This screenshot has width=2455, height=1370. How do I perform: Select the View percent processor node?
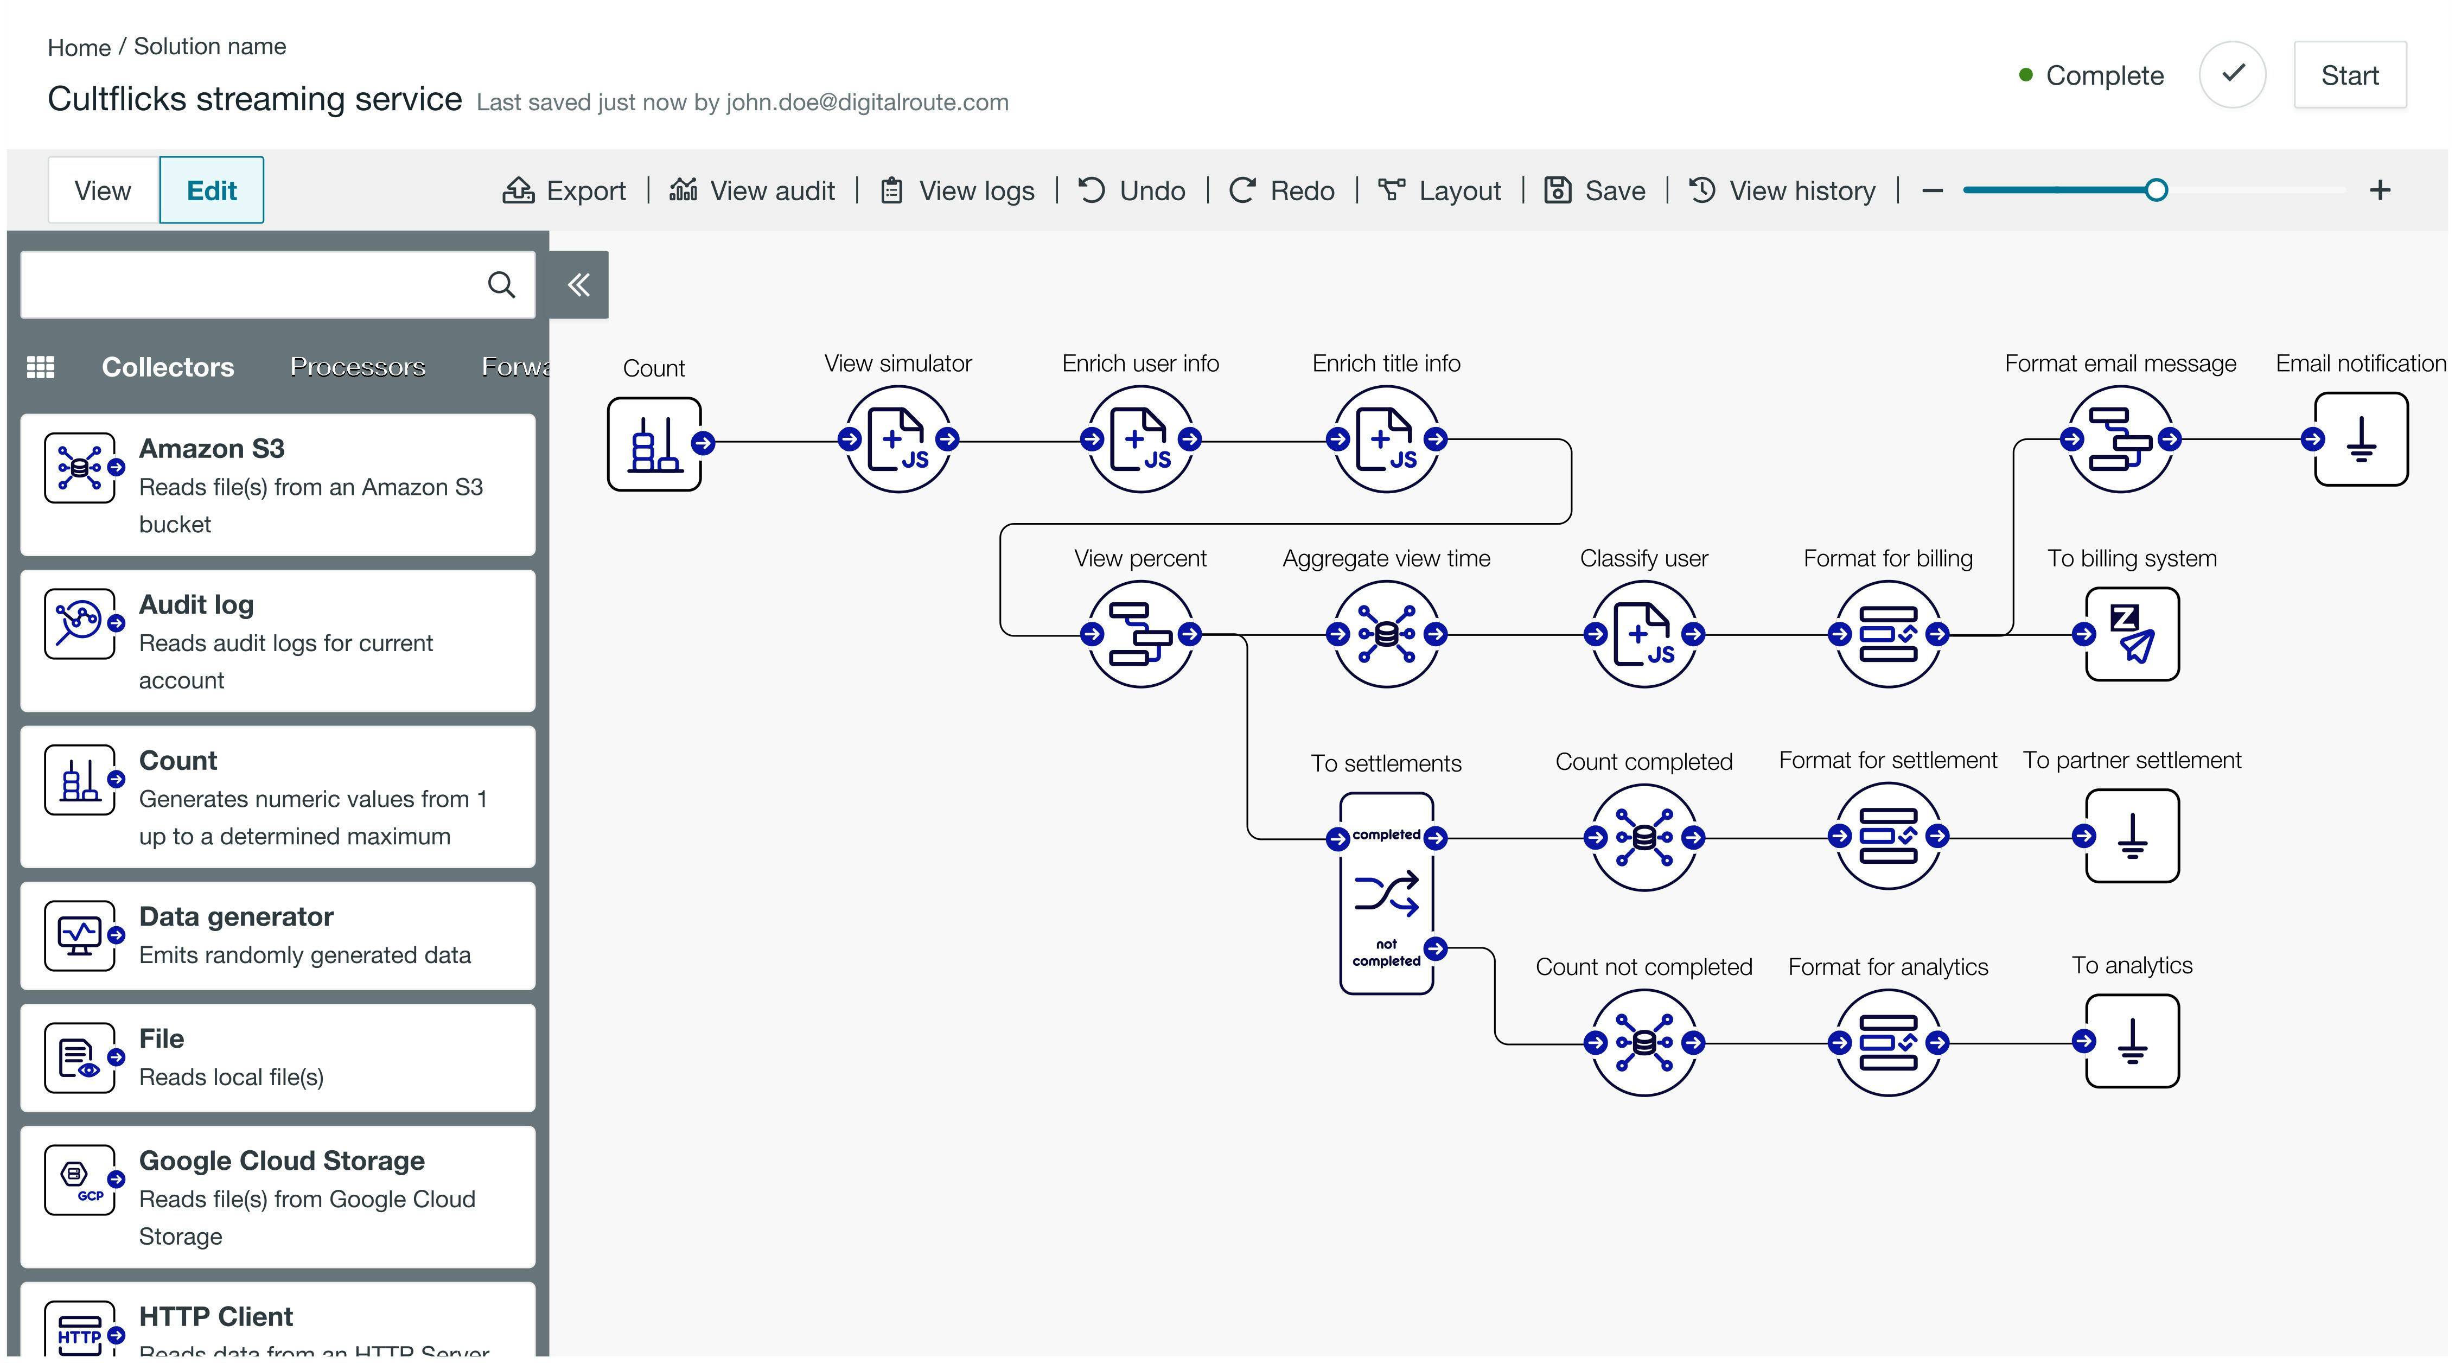1140,634
